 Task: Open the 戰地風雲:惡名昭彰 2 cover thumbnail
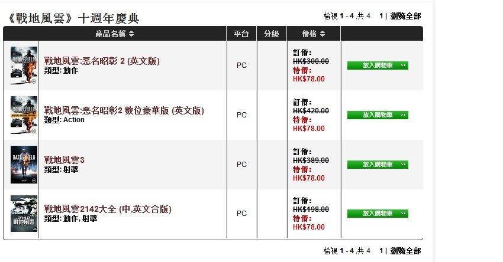click(24, 65)
